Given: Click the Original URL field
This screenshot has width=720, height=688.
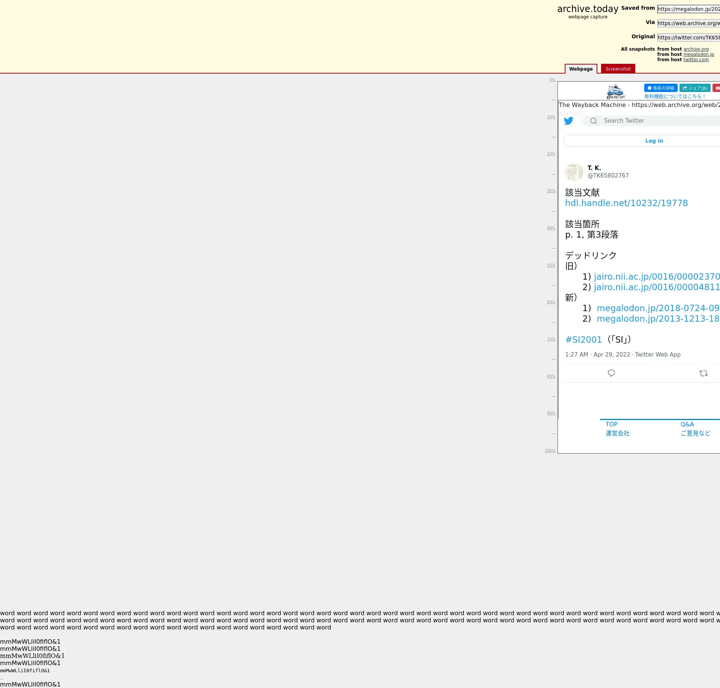Looking at the screenshot, I should 688,38.
